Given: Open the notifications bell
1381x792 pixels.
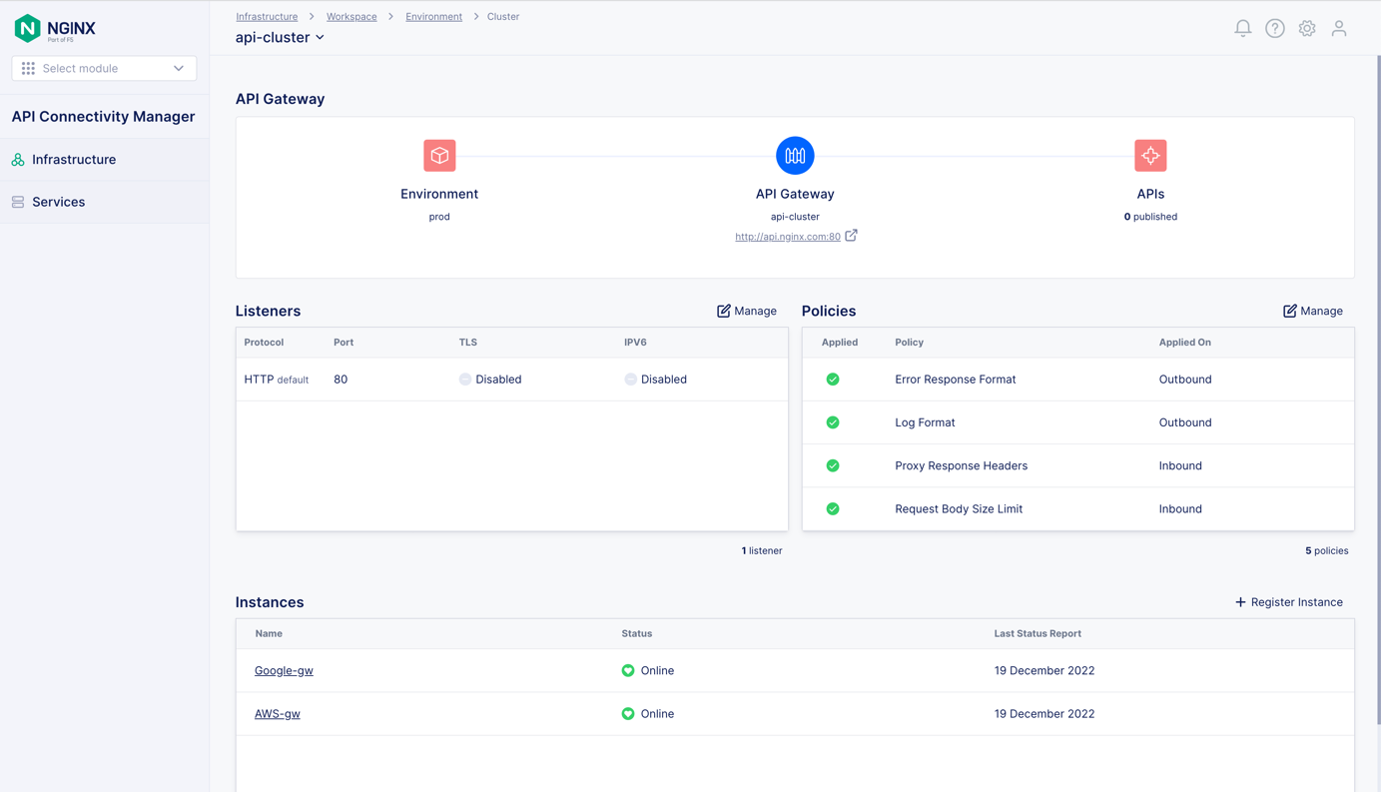Looking at the screenshot, I should tap(1242, 29).
